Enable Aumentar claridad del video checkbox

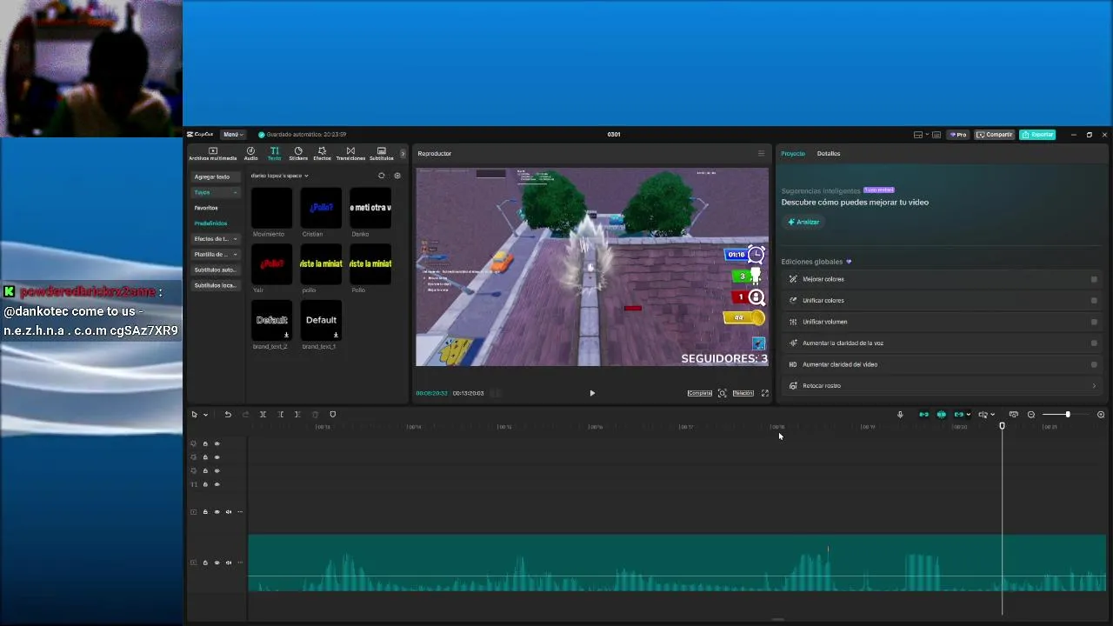pyautogui.click(x=1094, y=364)
